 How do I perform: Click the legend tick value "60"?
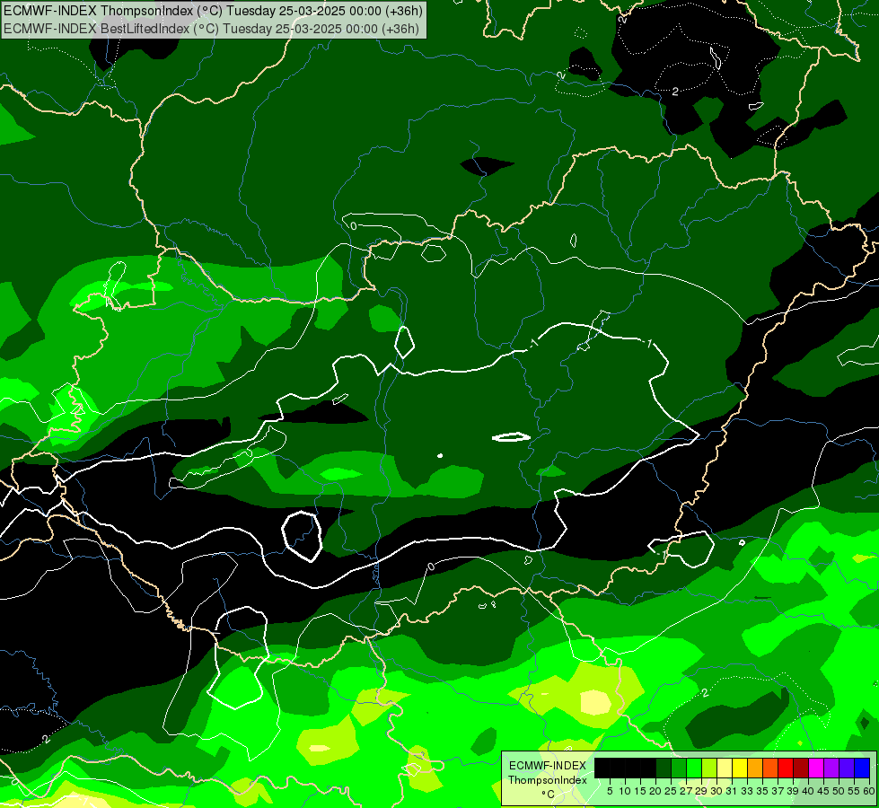(x=869, y=791)
